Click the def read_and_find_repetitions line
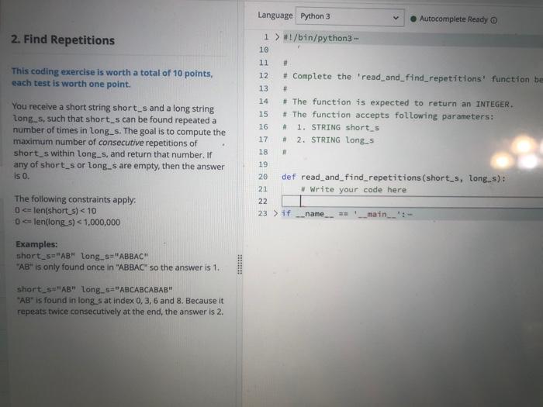This screenshot has width=543, height=407. tap(393, 178)
